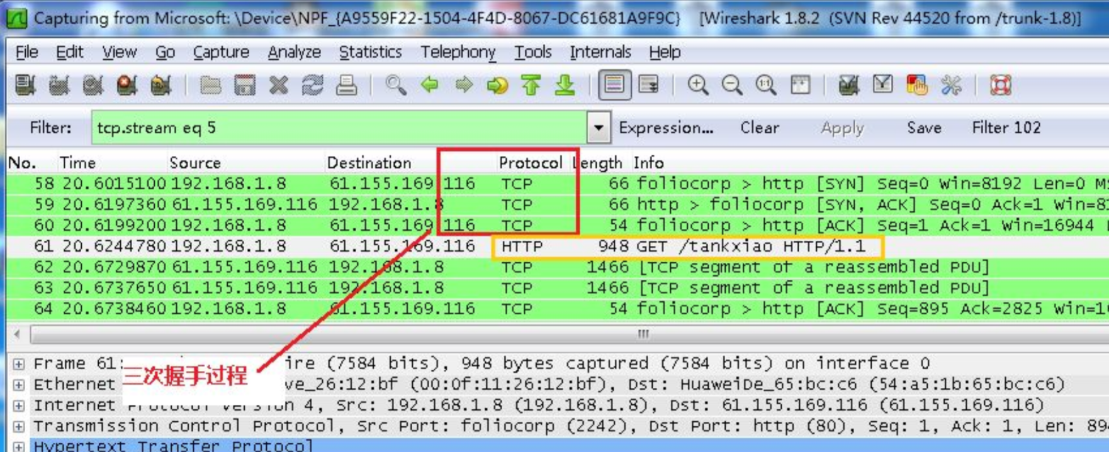The height and width of the screenshot is (452, 1109).
Task: Open the Edit menu
Action: 69,52
